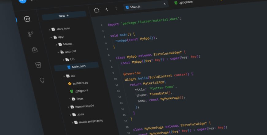
Task: Go back with the left arrow
Action: coord(106,9)
